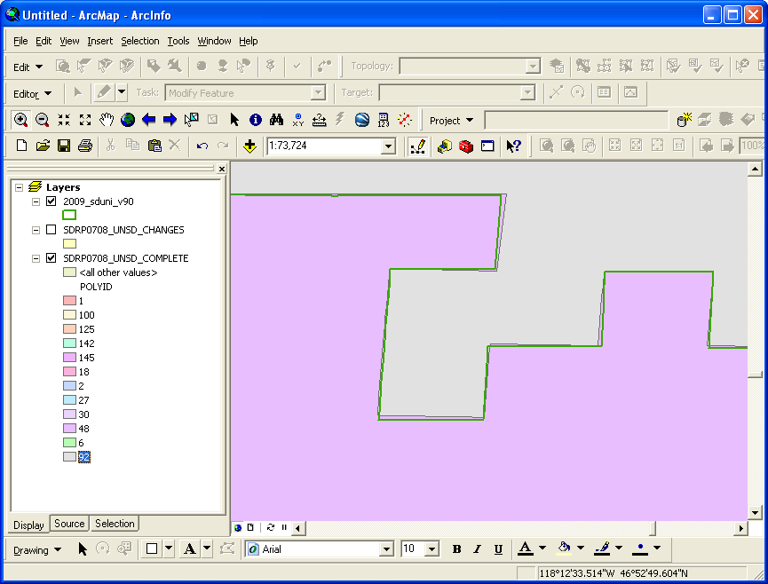Refresh the map view

coord(271,528)
